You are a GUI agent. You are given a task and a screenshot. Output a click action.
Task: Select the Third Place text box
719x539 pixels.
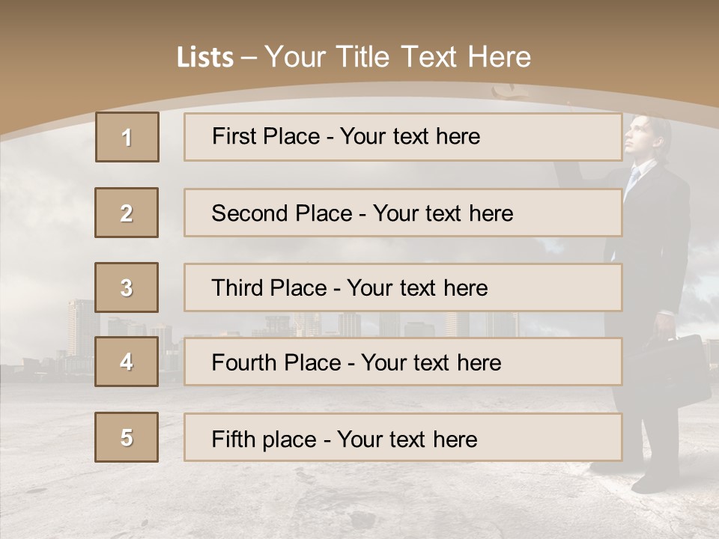tap(403, 287)
